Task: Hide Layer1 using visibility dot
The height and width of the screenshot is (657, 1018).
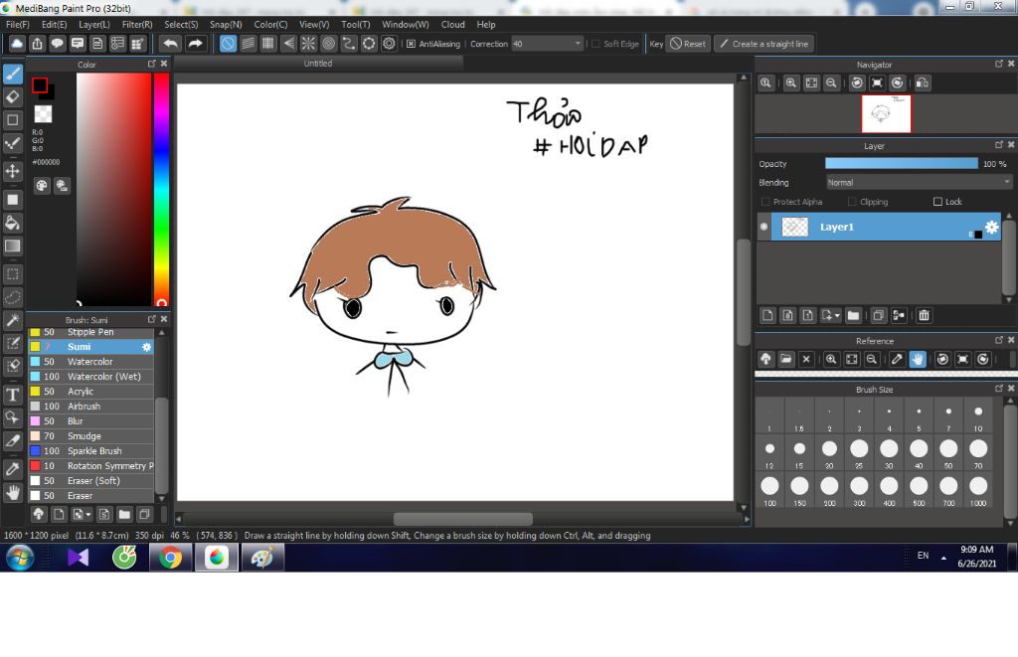Action: (763, 227)
